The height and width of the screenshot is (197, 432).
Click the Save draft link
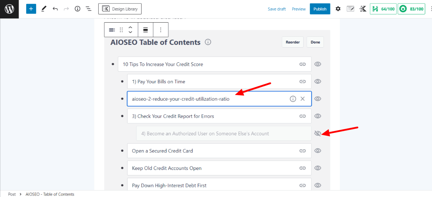277,9
